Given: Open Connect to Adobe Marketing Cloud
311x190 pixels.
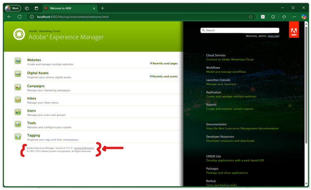Looking at the screenshot, I should pos(230,59).
